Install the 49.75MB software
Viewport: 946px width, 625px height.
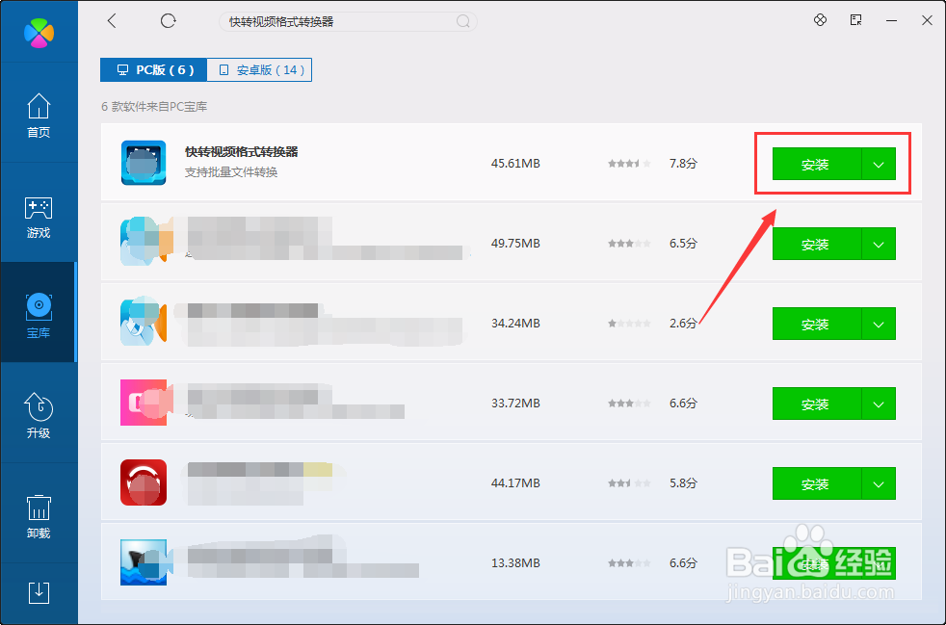point(816,244)
